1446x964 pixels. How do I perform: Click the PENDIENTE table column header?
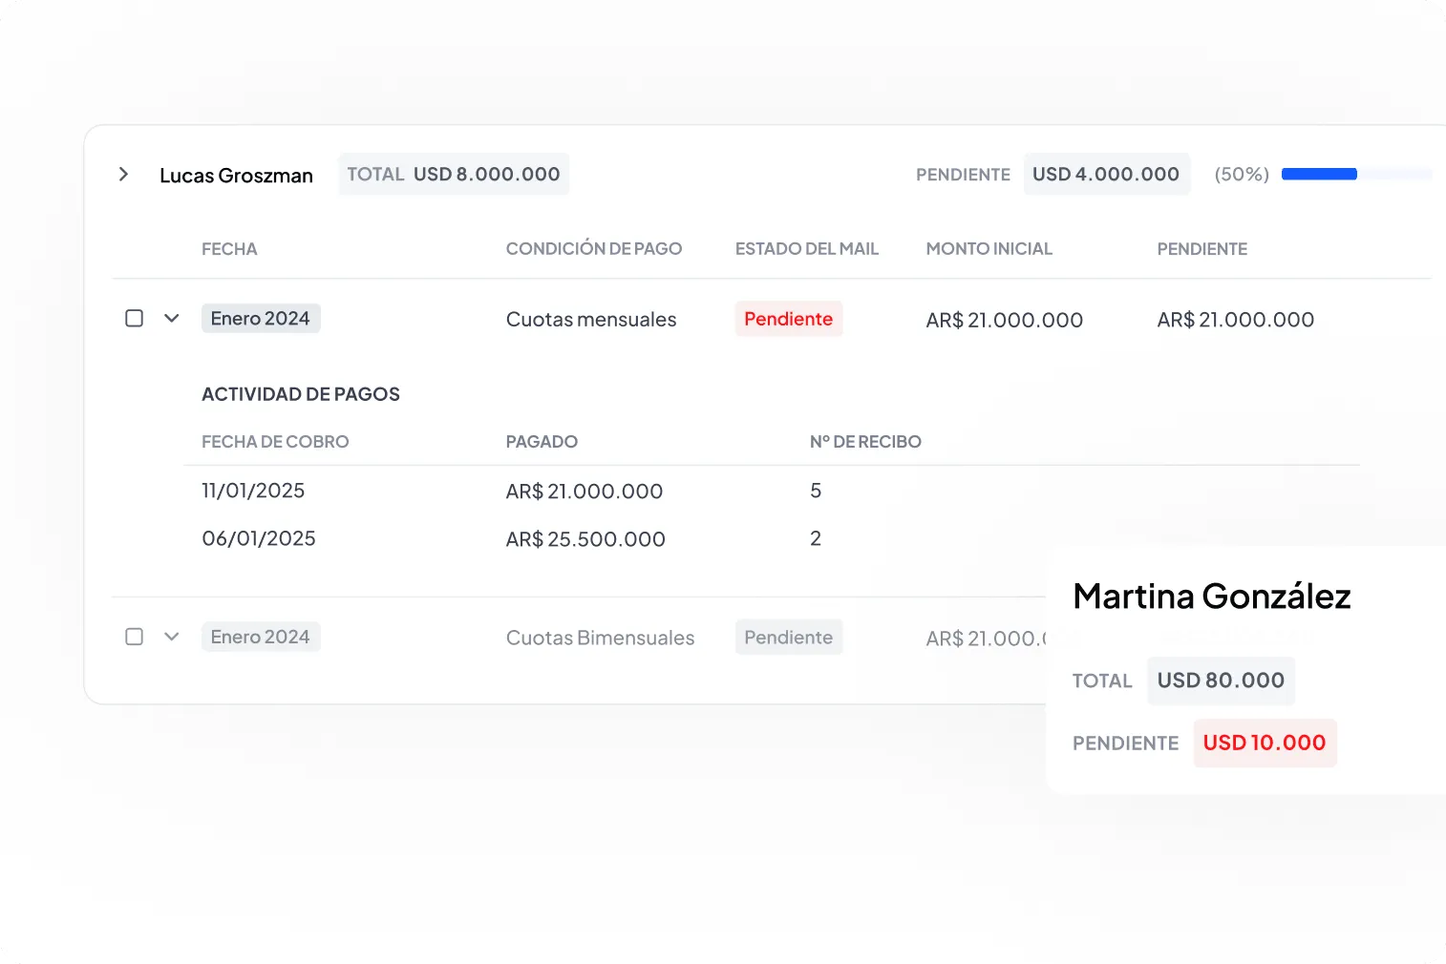click(x=1202, y=249)
